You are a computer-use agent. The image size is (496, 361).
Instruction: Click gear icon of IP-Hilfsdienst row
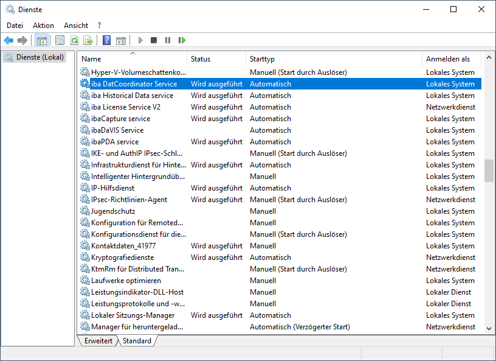[84, 188]
